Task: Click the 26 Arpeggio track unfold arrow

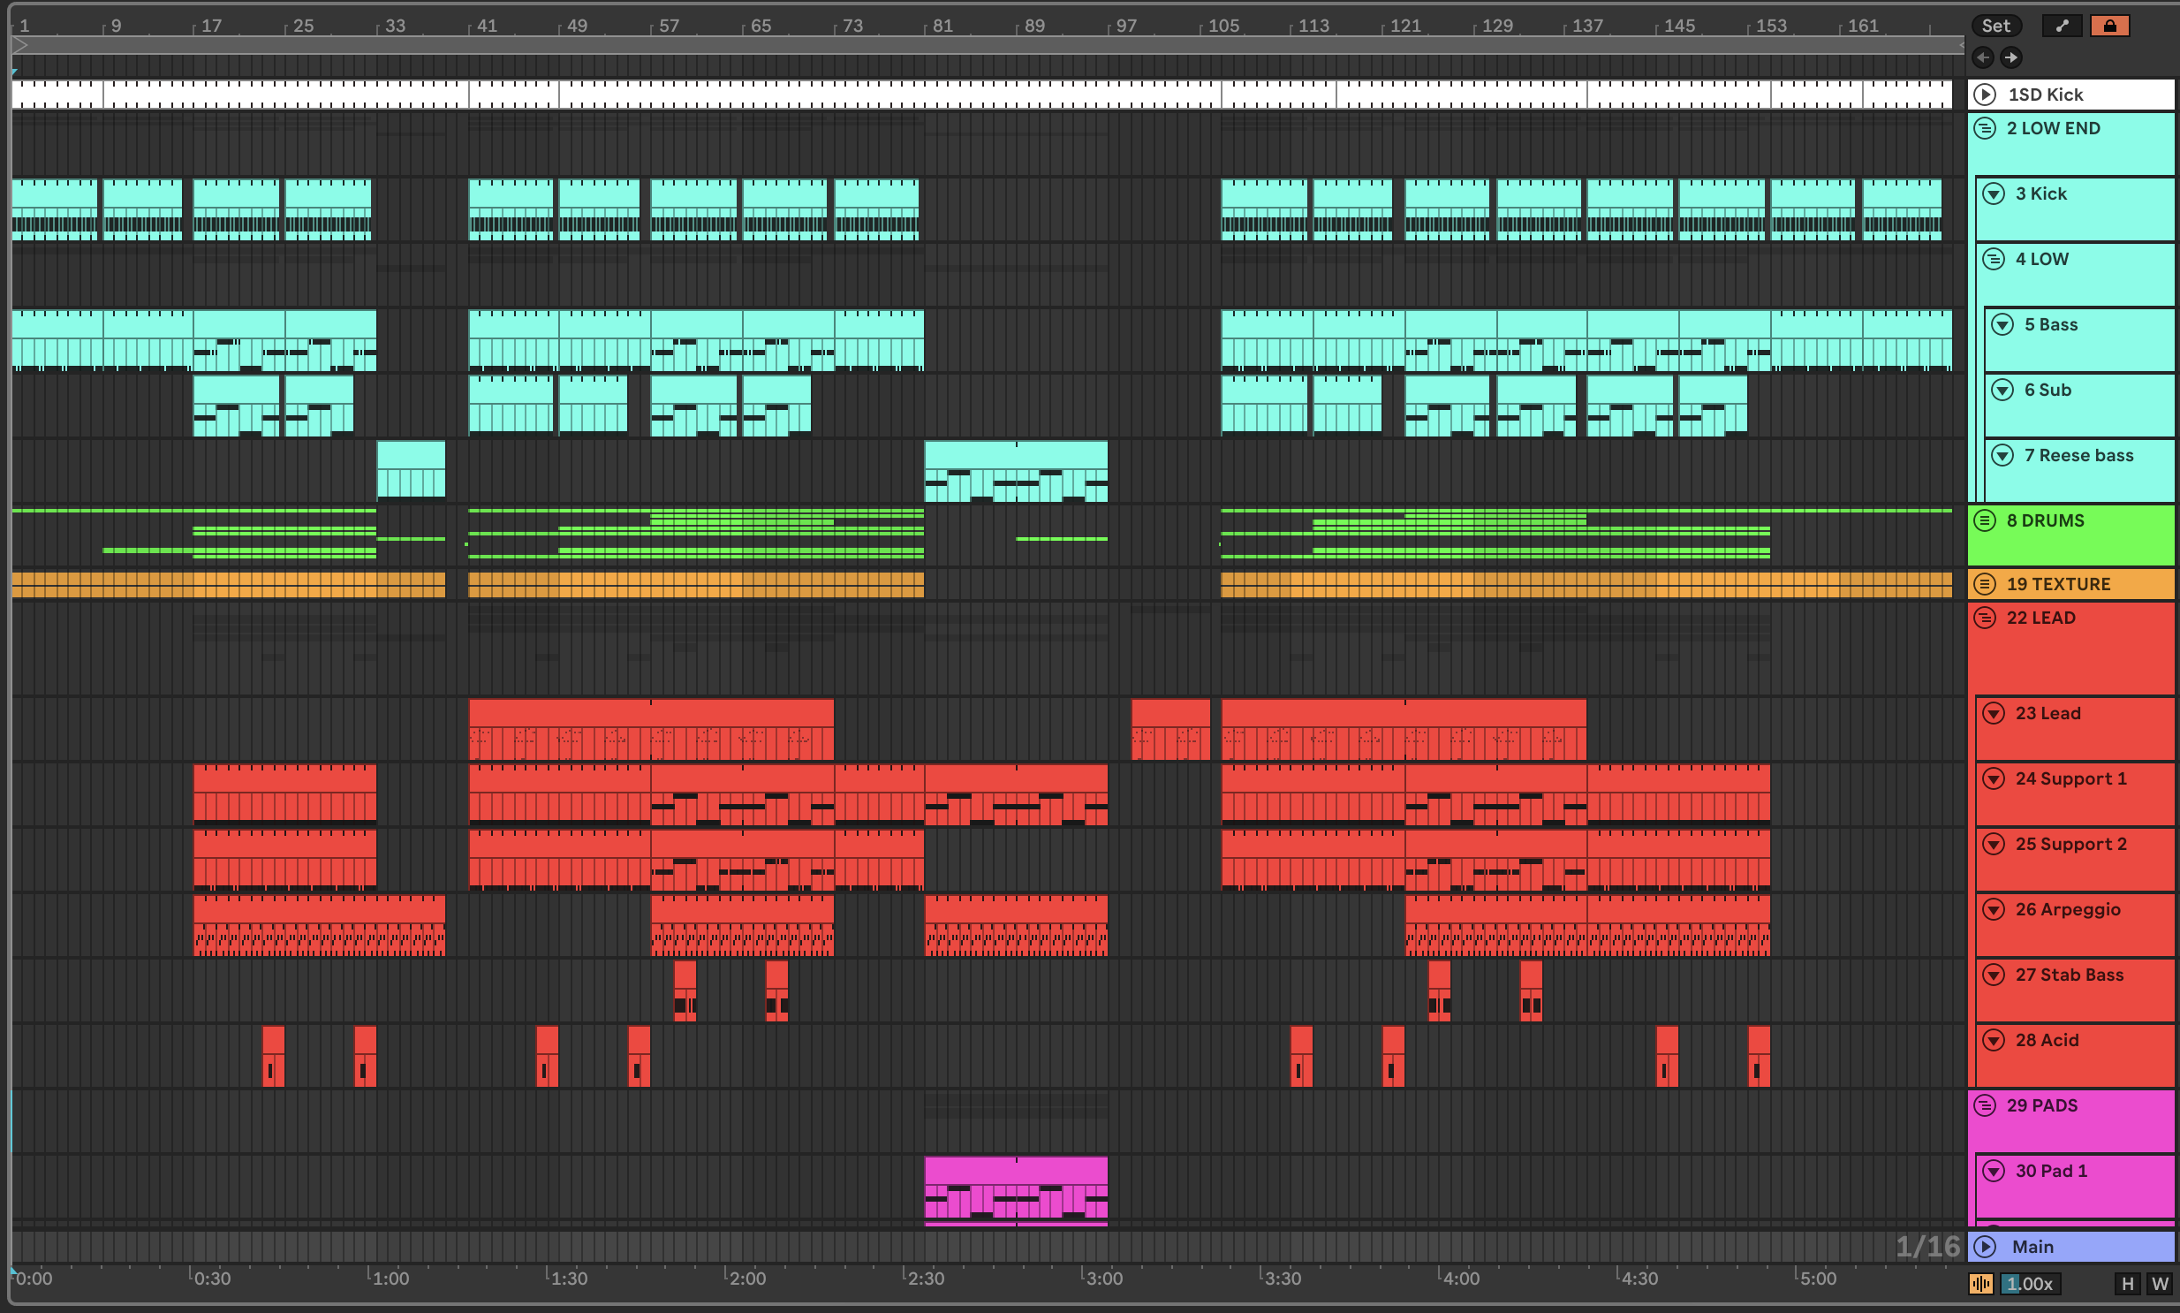Action: click(1994, 909)
